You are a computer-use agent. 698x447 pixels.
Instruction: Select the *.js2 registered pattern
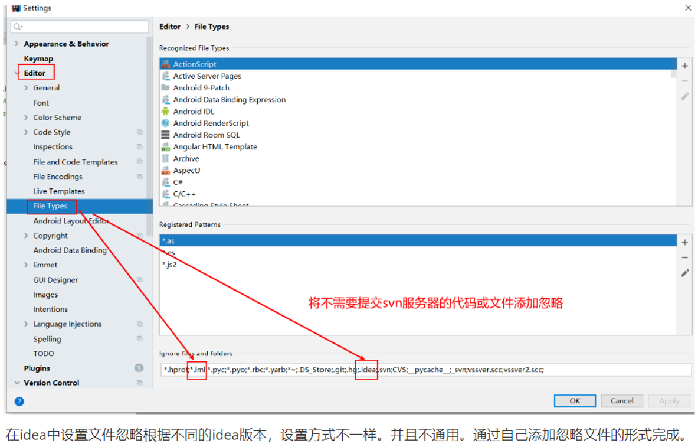tap(418, 265)
